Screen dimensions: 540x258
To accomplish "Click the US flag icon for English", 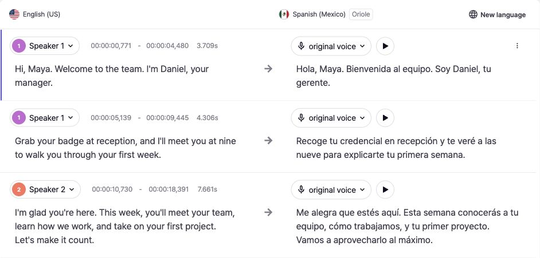I will tap(14, 14).
